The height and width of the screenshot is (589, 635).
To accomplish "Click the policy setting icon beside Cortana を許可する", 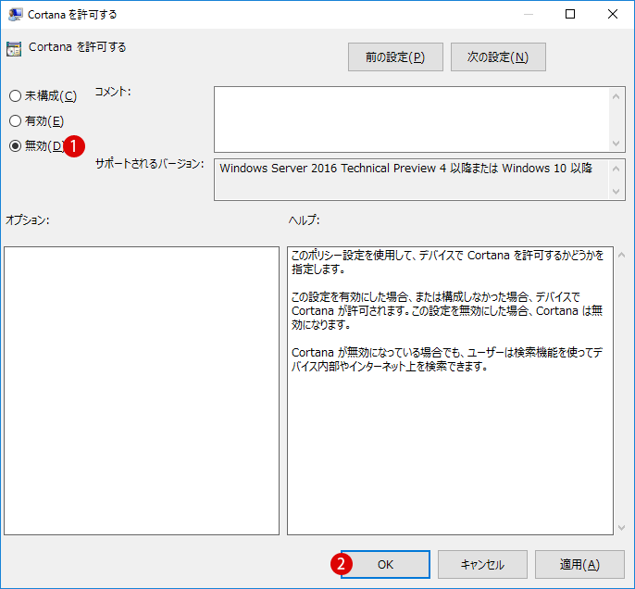I will point(14,49).
